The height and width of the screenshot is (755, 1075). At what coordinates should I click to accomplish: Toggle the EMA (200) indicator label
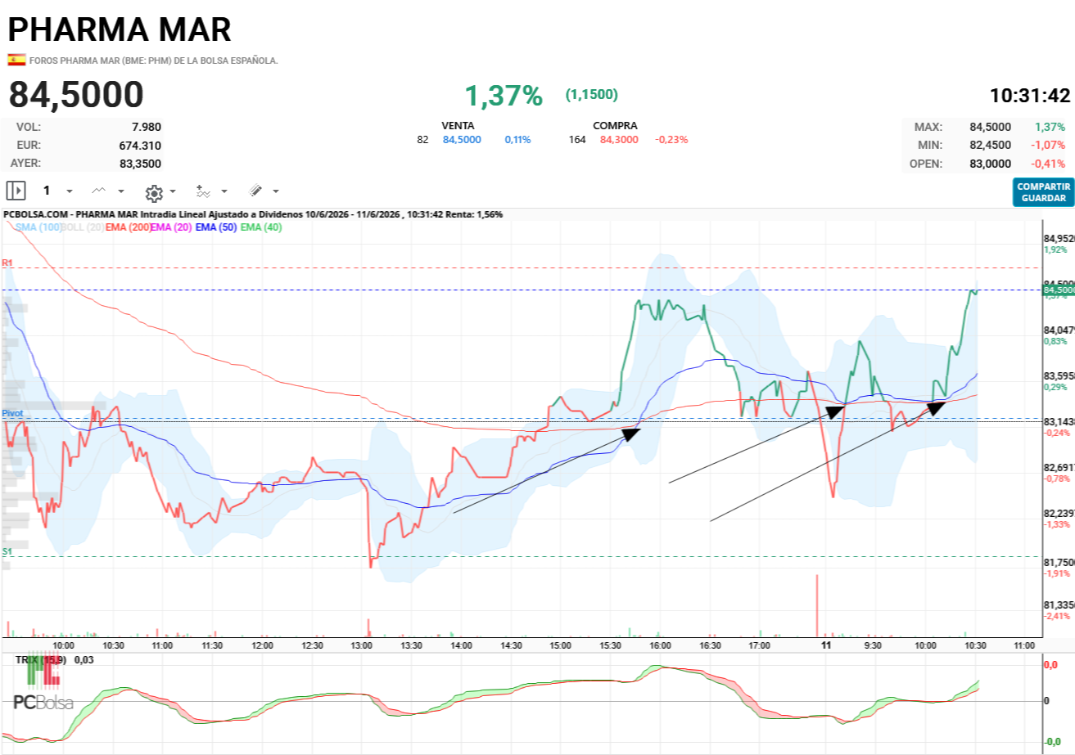tap(128, 227)
